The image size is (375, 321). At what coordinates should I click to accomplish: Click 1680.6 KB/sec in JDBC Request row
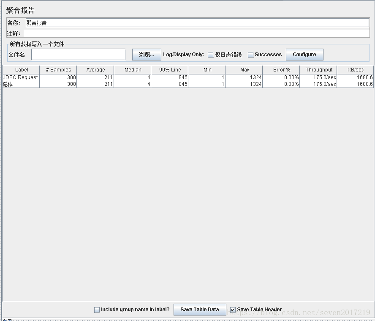point(356,77)
